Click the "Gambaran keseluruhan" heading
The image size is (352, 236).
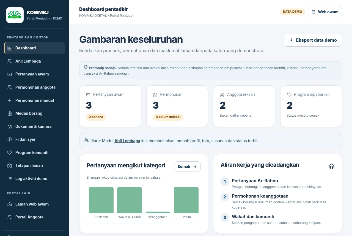(131, 40)
